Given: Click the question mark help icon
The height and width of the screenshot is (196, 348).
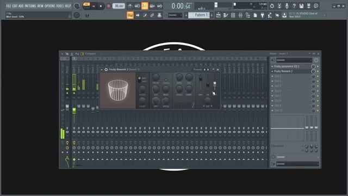Looking at the screenshot, I should tap(294, 6).
